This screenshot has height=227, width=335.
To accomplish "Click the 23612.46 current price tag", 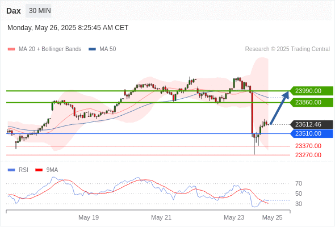I will click(312, 124).
